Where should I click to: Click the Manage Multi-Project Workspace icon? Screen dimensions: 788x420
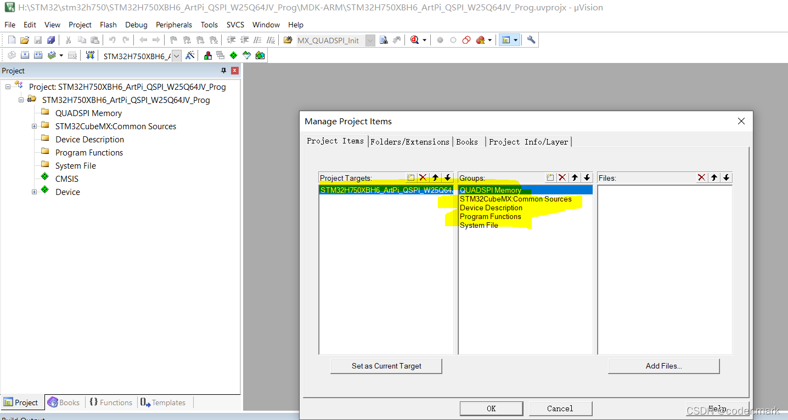click(x=221, y=55)
